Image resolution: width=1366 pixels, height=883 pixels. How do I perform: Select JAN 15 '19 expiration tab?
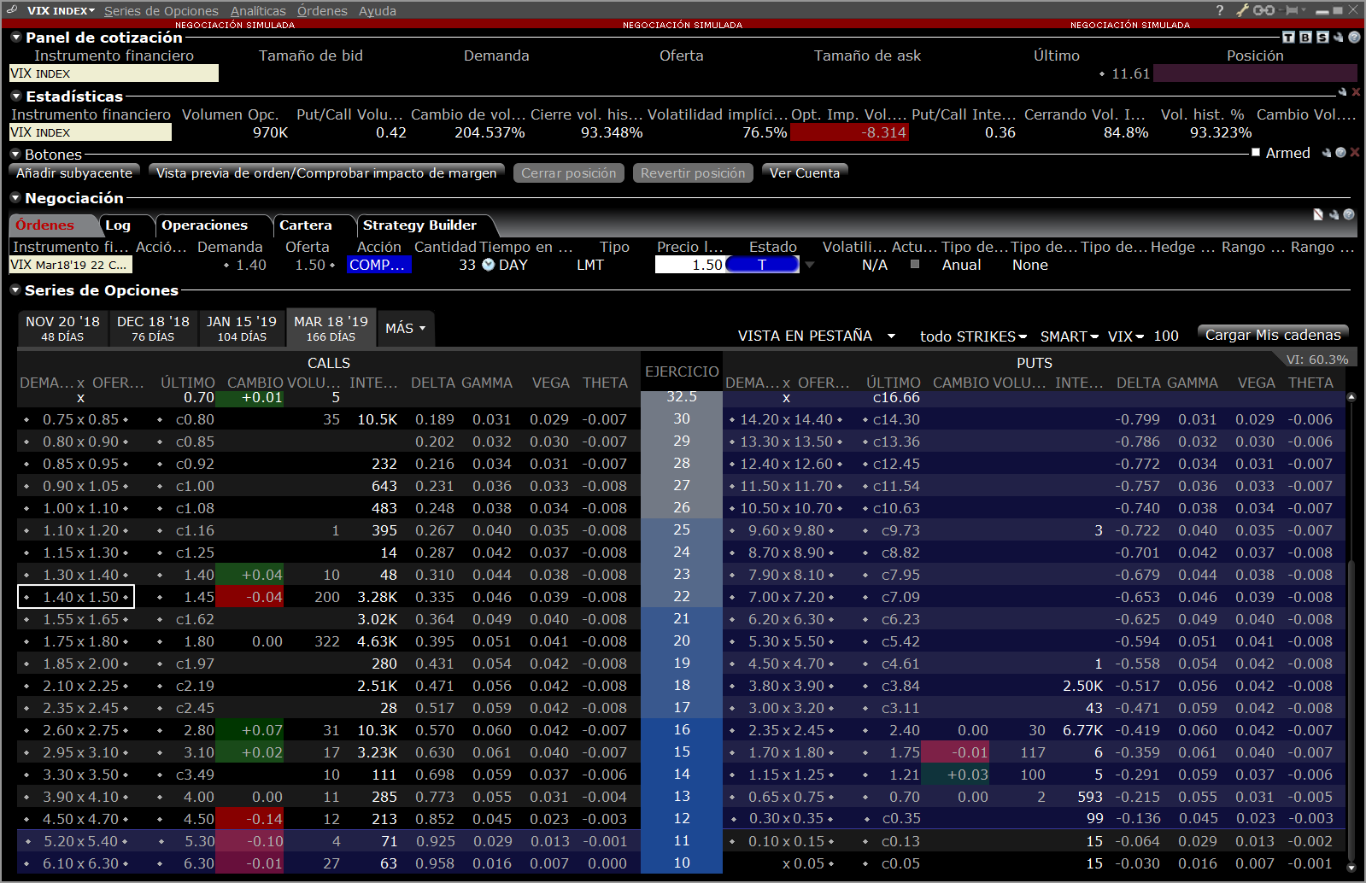tap(242, 328)
